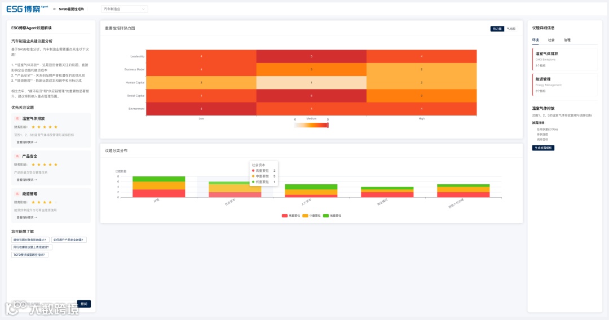Click the heatmap color scale slider handle
Screen dimensions: 609x320
coord(328,125)
